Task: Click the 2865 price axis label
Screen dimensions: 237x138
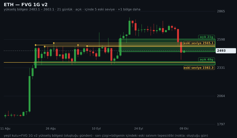Action: pos(221,11)
